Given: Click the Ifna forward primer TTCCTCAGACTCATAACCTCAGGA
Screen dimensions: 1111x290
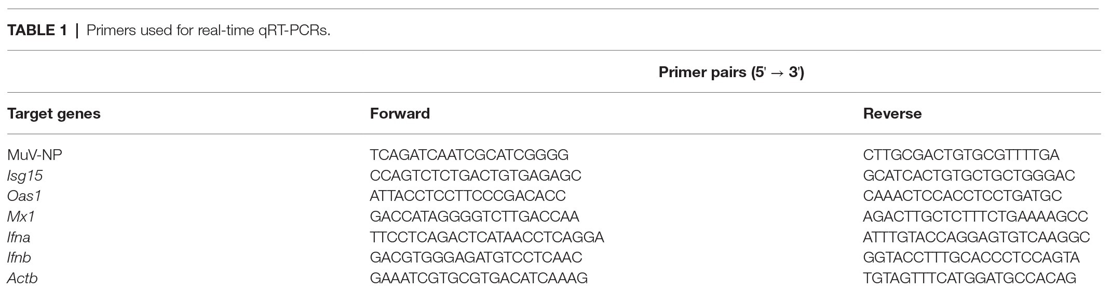Looking at the screenshot, I should click(x=487, y=237).
